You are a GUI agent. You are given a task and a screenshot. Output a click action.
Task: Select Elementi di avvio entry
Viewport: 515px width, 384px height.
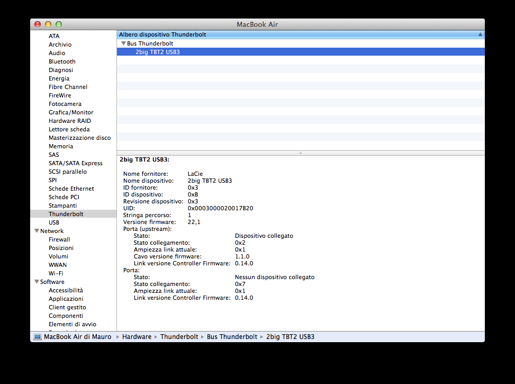(x=73, y=324)
